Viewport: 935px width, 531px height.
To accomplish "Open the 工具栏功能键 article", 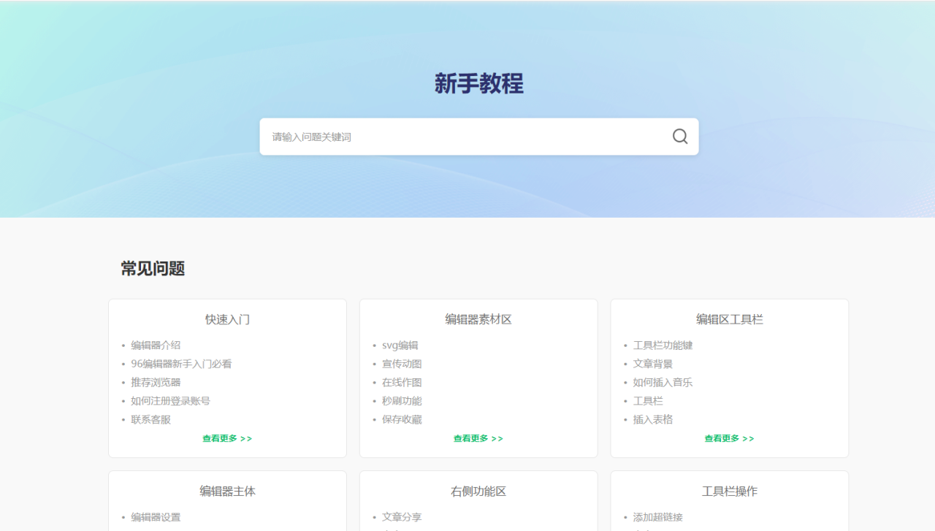I will click(x=663, y=345).
